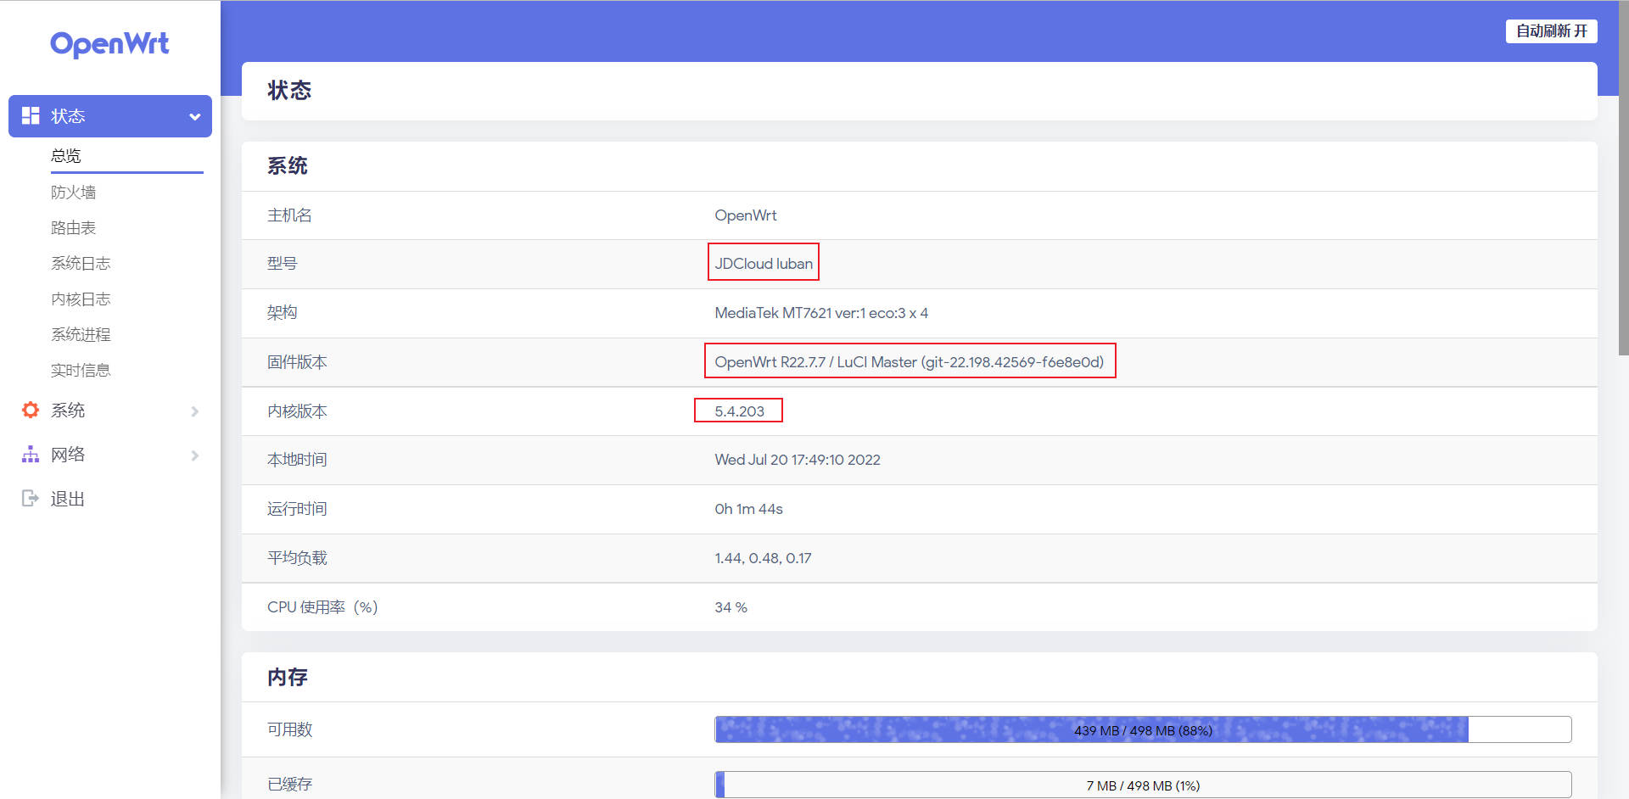The height and width of the screenshot is (799, 1629).
Task: Click the OpenWrt logo
Action: click(109, 43)
